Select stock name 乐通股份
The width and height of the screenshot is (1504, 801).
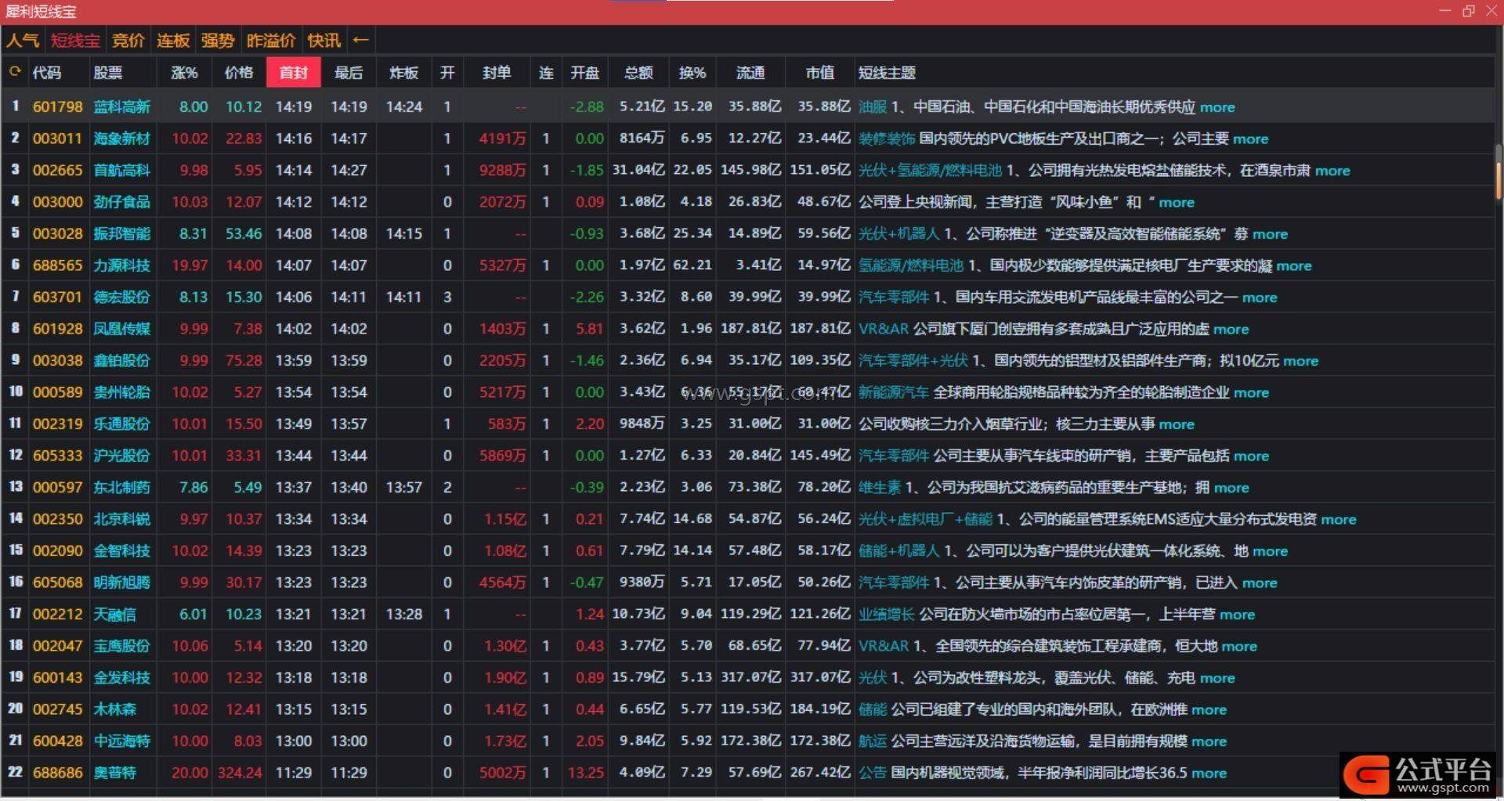point(122,424)
